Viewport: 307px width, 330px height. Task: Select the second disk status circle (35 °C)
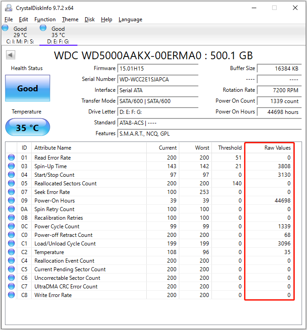(x=43, y=28)
